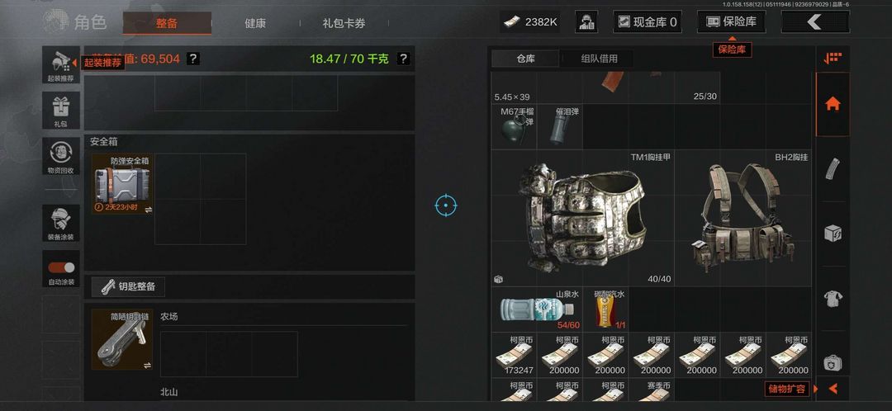Click the warehouse sort icon
Image resolution: width=892 pixels, height=411 pixels.
tap(833, 58)
